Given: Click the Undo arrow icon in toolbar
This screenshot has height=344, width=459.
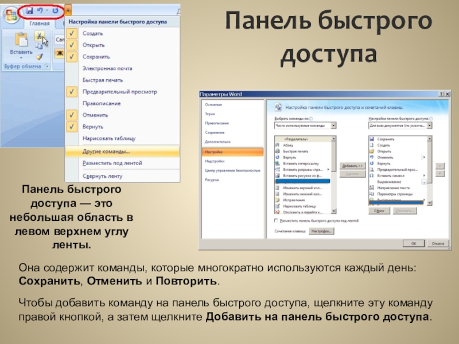Looking at the screenshot, I should coord(40,11).
